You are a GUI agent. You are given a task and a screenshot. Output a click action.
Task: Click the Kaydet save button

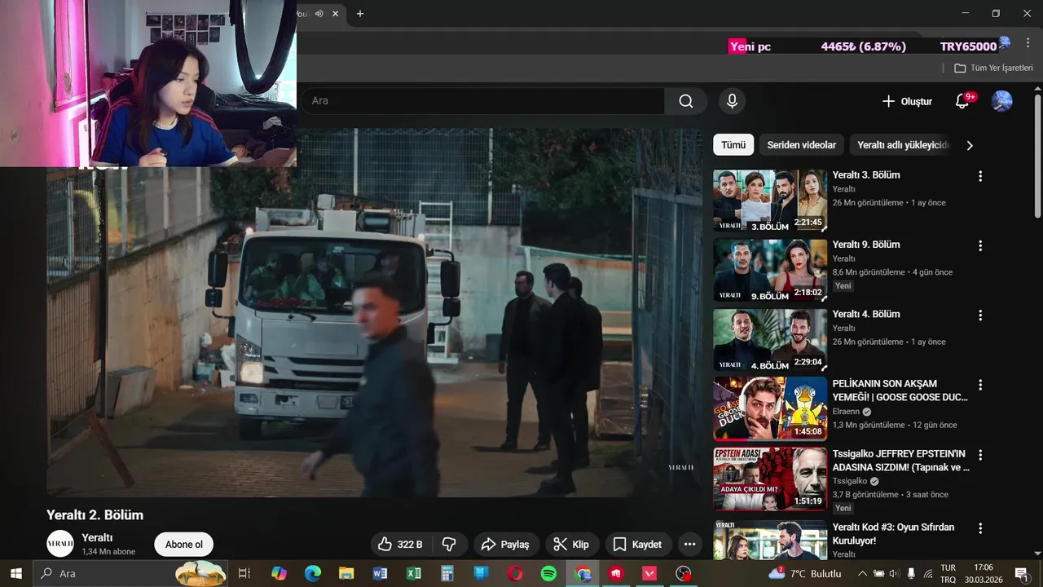coord(638,545)
